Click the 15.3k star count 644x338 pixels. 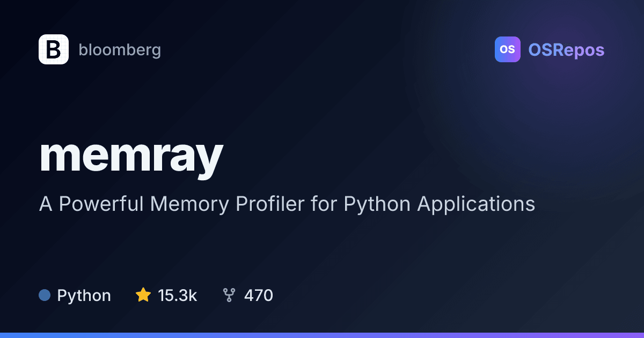(x=178, y=295)
